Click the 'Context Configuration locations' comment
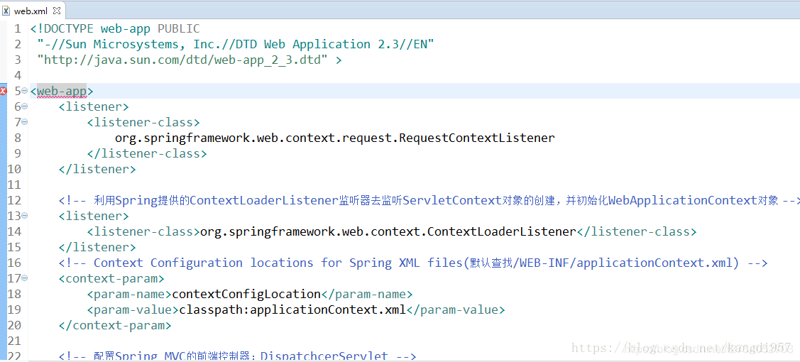Viewport: 800px width, 362px height. [x=413, y=263]
